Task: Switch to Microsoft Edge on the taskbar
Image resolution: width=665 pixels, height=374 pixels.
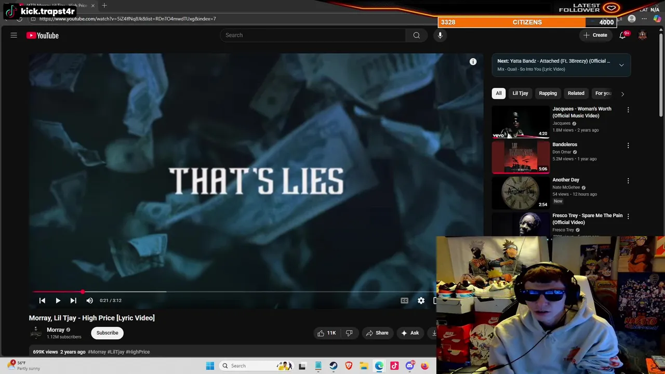Action: [379, 366]
